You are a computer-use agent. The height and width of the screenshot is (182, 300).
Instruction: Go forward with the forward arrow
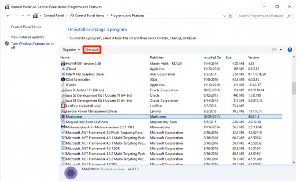point(16,16)
